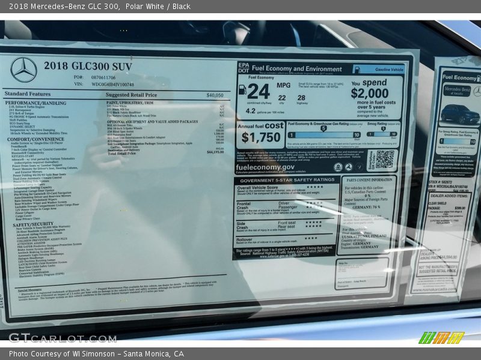Click the "Total Retail Price" label
The width and height of the screenshot is (481, 360).
point(122,154)
